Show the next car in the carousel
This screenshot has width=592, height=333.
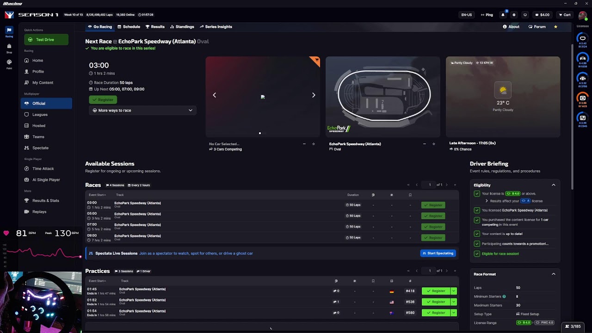314,95
